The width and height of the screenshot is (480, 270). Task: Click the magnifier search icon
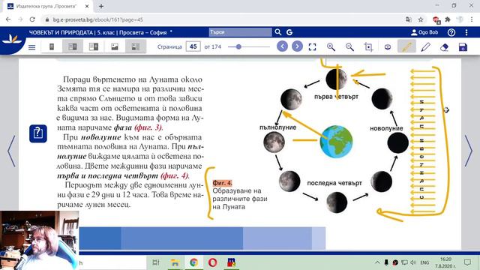tap(278, 32)
